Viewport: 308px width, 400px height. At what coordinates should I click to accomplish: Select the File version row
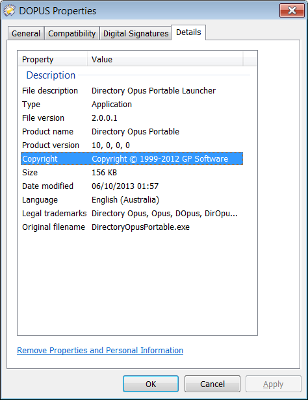[132, 118]
